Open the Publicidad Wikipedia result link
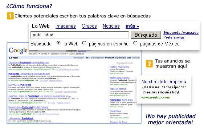The width and height of the screenshot is (204, 133). pyautogui.click(x=29, y=74)
